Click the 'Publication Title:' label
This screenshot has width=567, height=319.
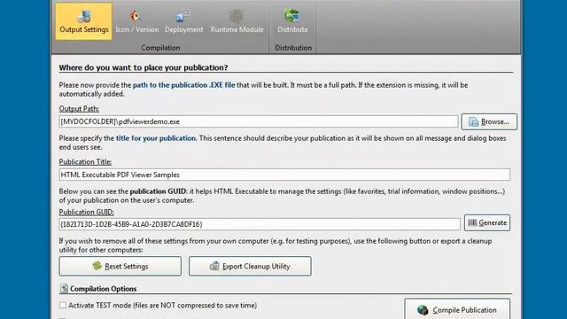[85, 161]
